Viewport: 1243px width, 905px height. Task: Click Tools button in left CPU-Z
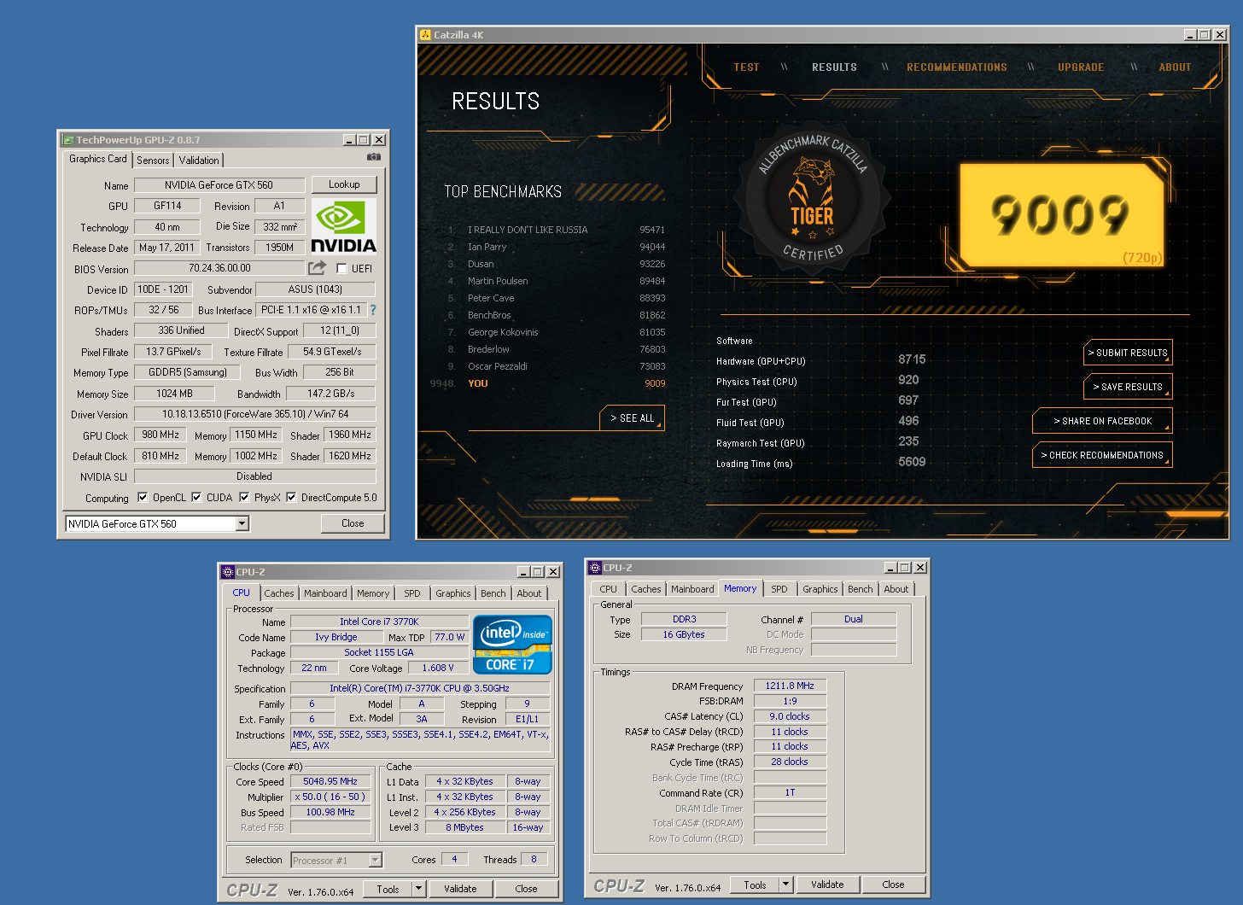[x=388, y=889]
